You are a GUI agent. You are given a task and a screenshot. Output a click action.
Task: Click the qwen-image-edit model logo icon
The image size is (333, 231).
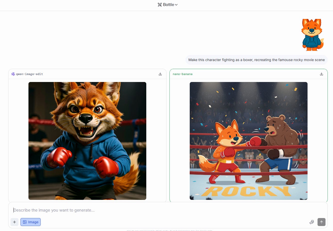point(13,74)
